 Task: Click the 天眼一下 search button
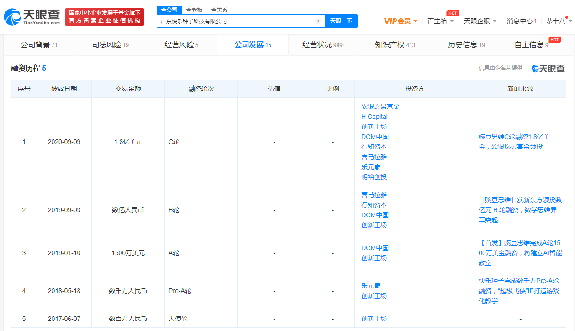341,21
